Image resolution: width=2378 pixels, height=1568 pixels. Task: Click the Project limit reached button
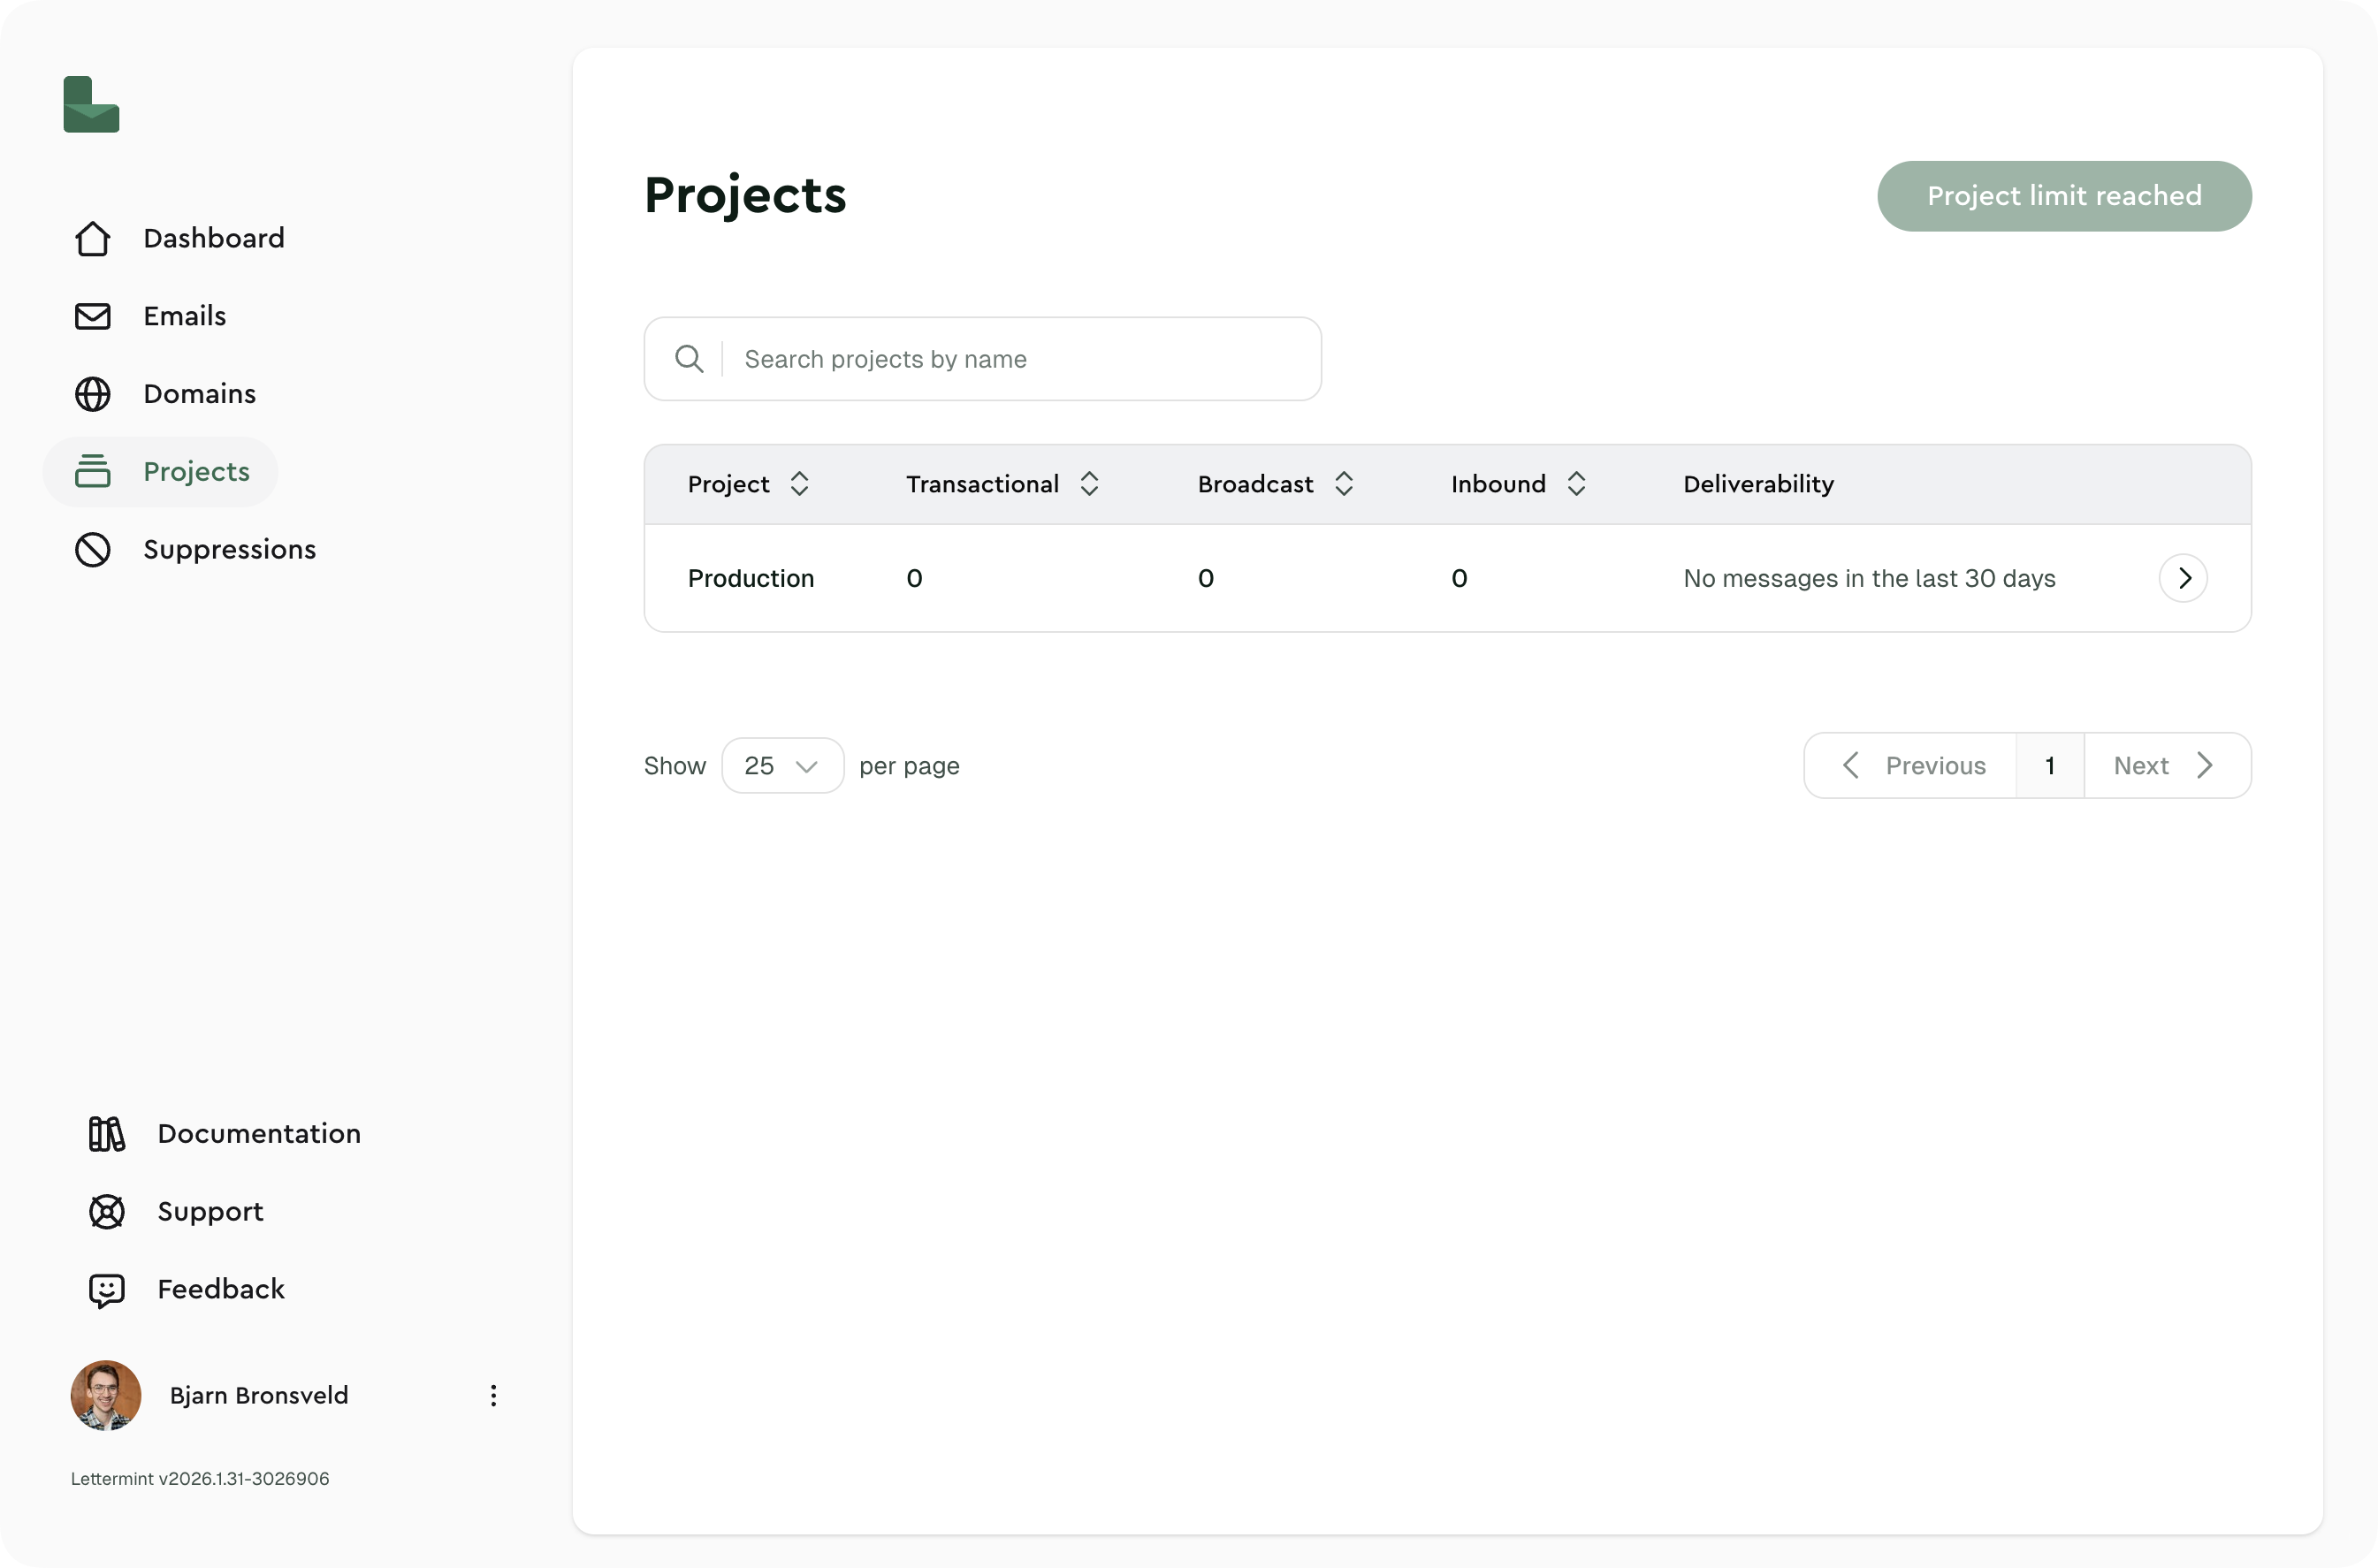click(2064, 196)
